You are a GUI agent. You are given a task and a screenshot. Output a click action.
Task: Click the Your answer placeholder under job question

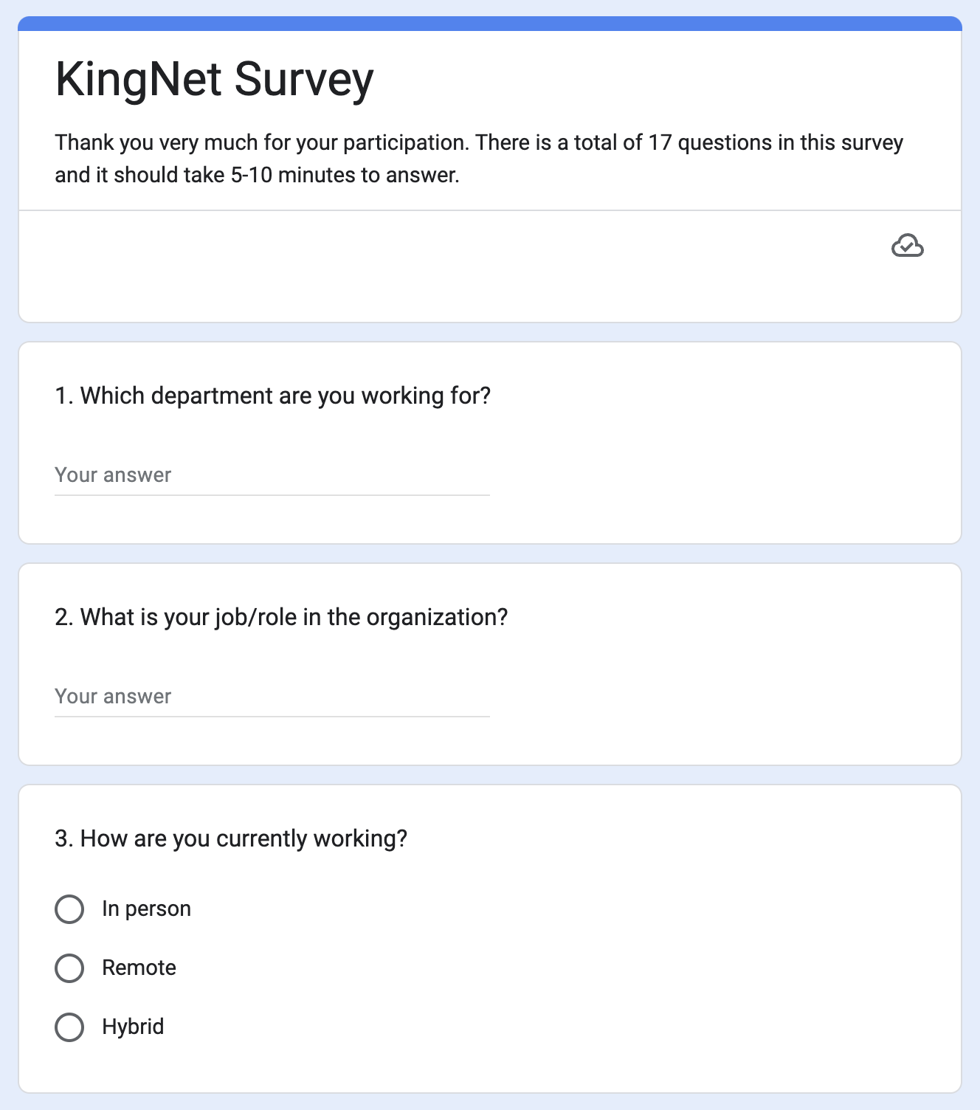pos(112,697)
